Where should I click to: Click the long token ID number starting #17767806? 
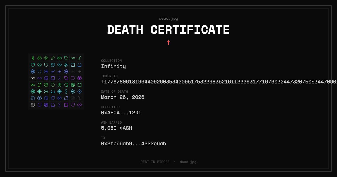click(x=219, y=82)
